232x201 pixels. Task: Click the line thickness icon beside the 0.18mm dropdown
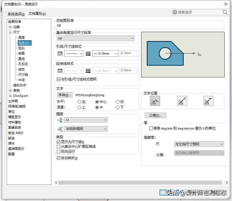(x=88, y=53)
